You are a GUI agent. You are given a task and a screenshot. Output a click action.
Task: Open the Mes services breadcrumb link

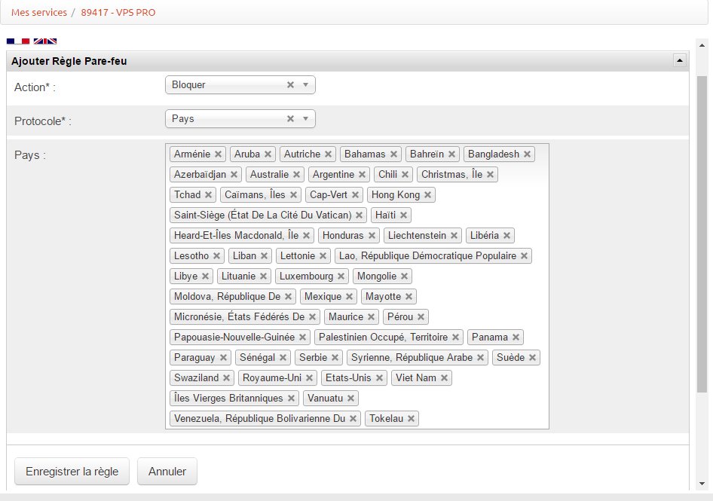(39, 12)
